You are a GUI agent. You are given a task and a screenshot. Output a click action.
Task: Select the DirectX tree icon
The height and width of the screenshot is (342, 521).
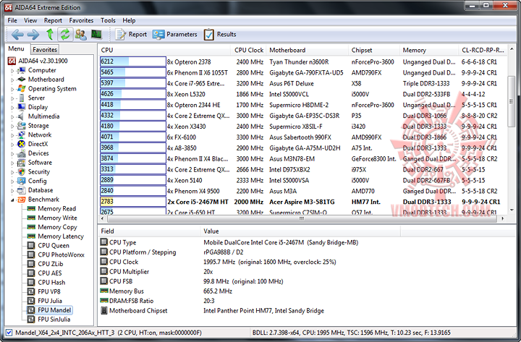21,144
